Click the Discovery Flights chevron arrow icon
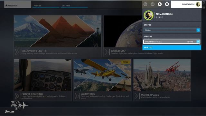This screenshot has height=116, width=206. [17, 52]
